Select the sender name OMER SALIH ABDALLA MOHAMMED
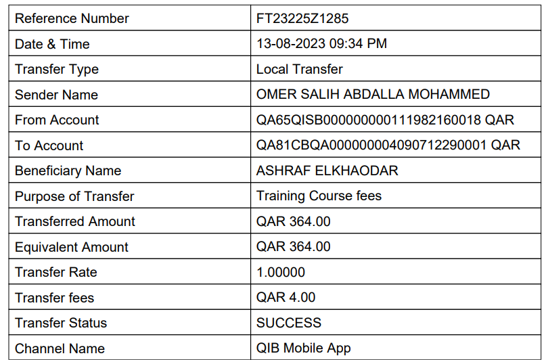 373,94
